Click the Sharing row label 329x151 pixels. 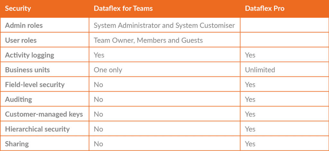pos(17,144)
